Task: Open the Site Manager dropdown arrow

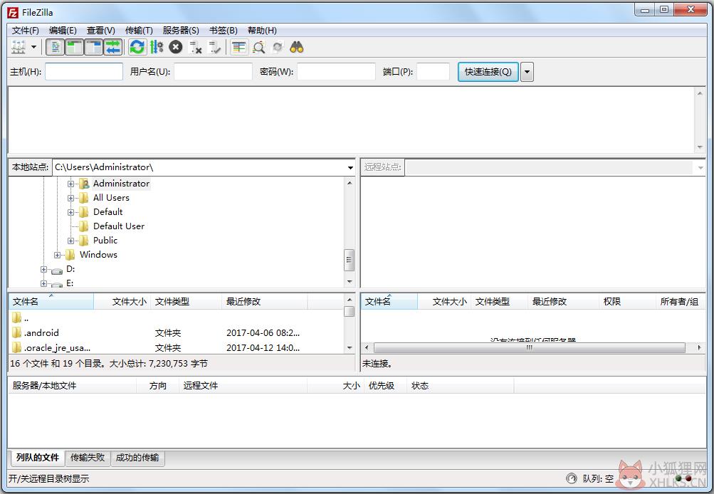Action: tap(33, 47)
